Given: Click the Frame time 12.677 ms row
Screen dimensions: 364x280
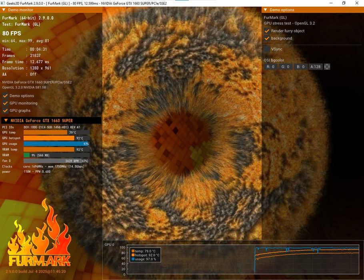Looking at the screenshot, I should [26, 62].
